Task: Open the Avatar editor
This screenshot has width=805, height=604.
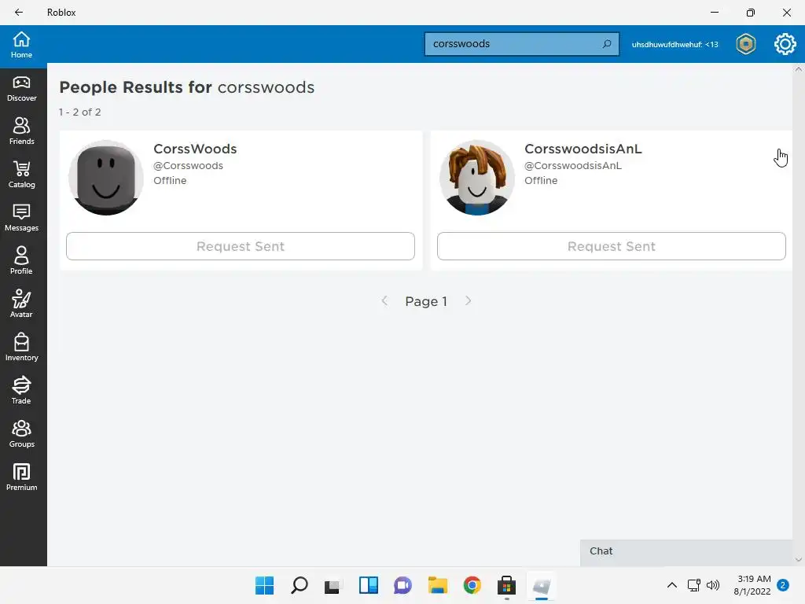Action: 21,304
